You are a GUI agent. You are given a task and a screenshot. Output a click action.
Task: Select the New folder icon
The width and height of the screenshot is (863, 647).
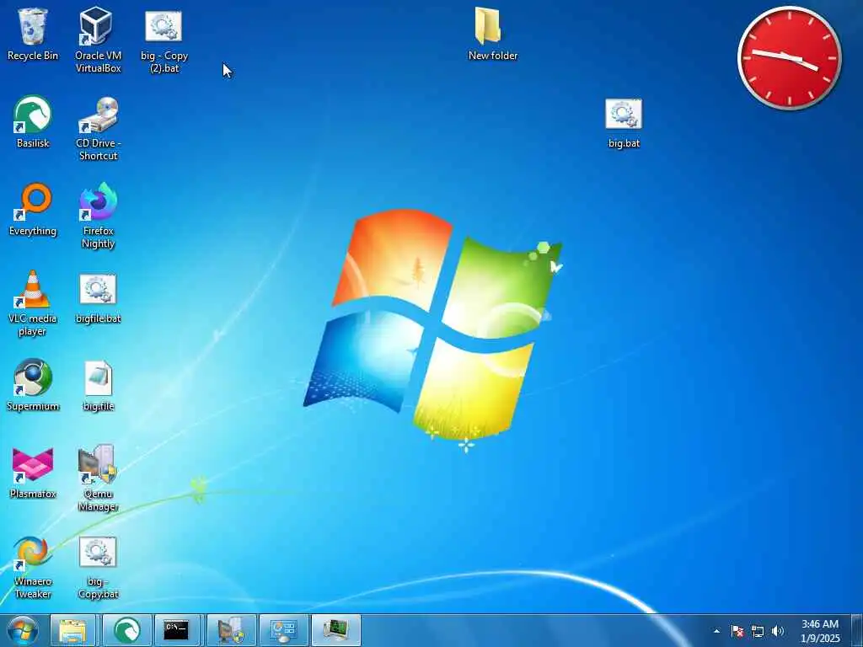tap(492, 34)
